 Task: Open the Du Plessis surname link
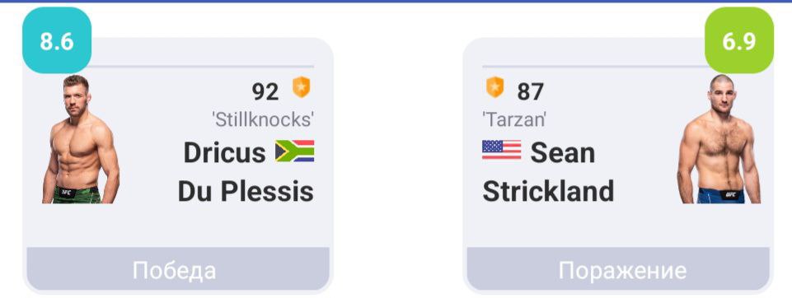click(x=246, y=192)
